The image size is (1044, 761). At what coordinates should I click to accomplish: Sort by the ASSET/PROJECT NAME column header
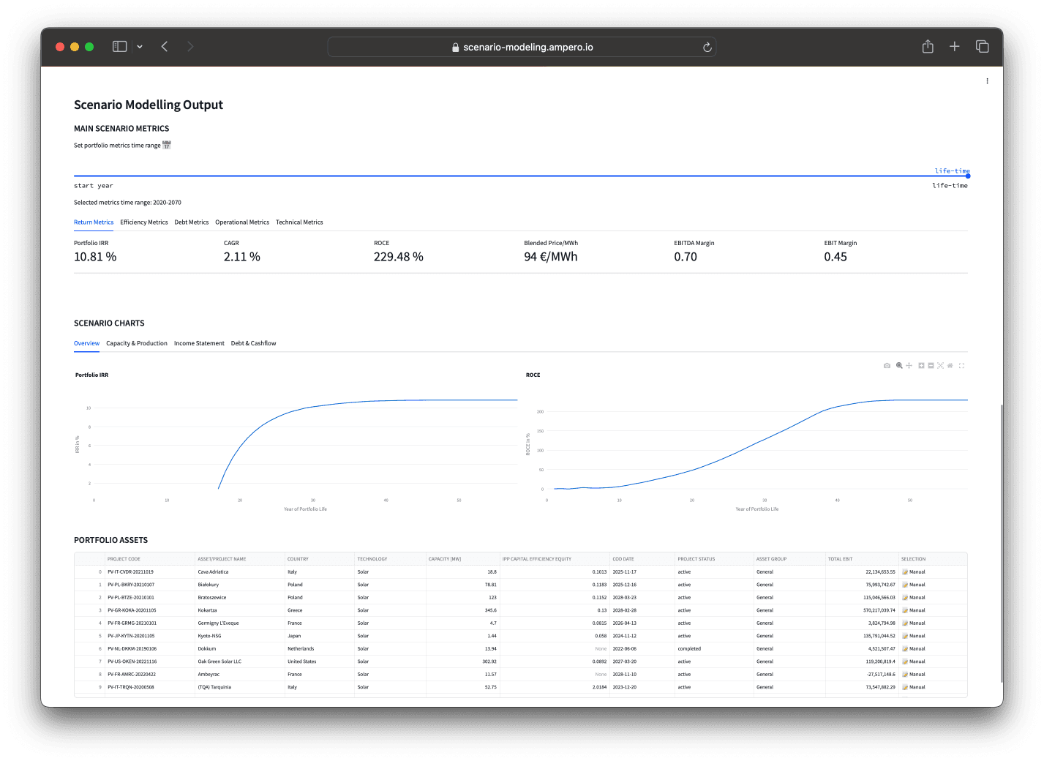[240, 559]
